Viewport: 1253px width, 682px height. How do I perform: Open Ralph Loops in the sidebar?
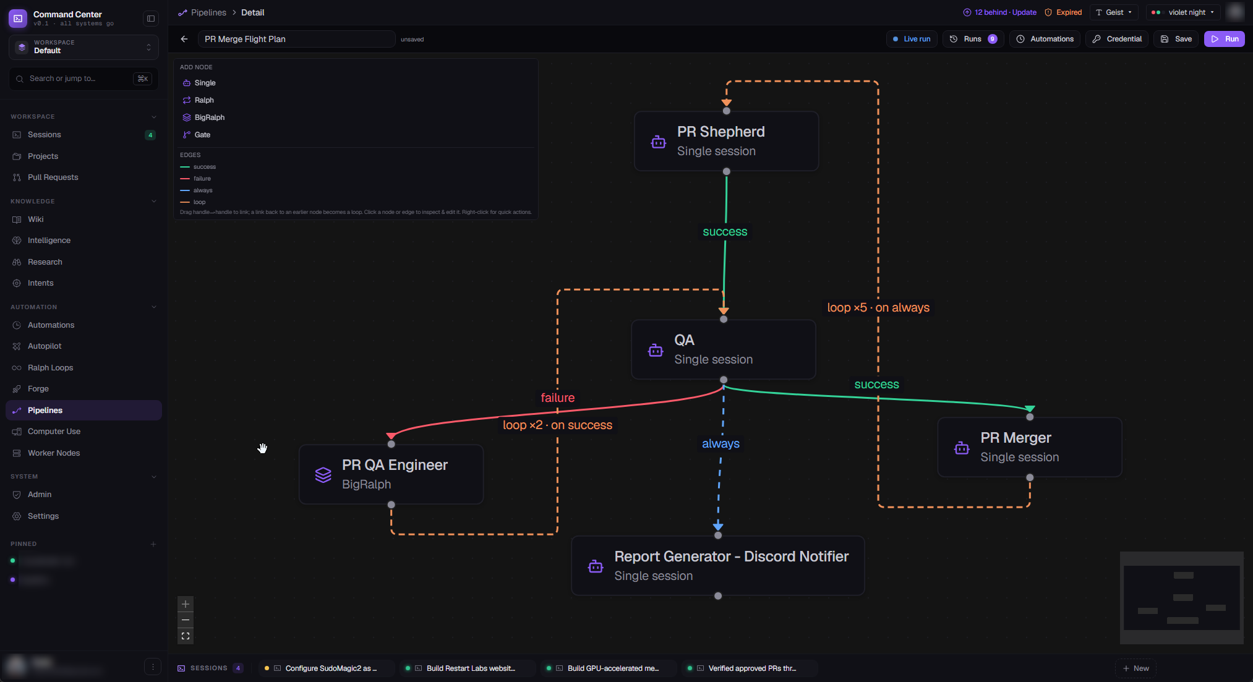click(83, 368)
